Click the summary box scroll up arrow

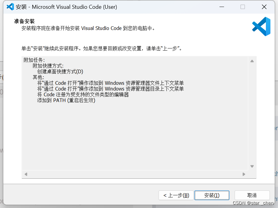click(252, 61)
